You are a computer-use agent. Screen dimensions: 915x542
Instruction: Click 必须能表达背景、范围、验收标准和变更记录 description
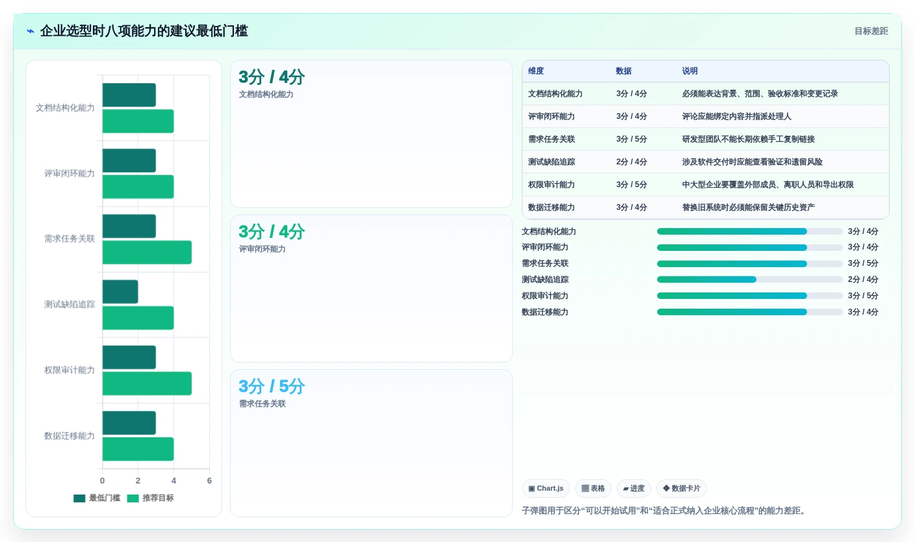(x=760, y=94)
